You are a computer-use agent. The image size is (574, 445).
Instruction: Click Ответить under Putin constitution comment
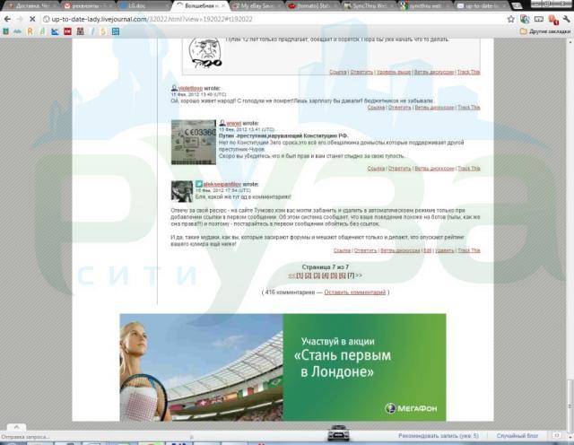point(399,168)
